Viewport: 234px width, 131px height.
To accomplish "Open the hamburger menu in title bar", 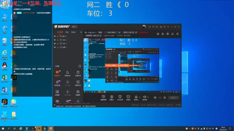I will coord(168,27).
